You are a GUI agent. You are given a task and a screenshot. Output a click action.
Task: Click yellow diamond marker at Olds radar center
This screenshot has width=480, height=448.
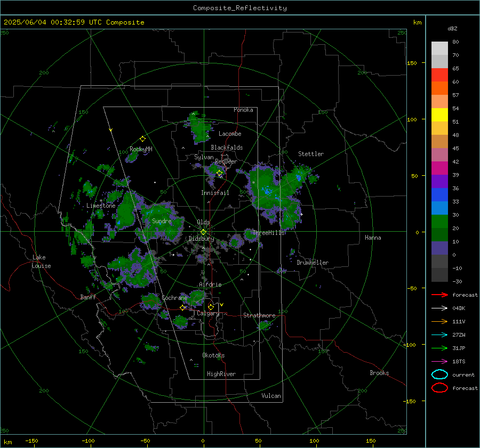click(203, 232)
